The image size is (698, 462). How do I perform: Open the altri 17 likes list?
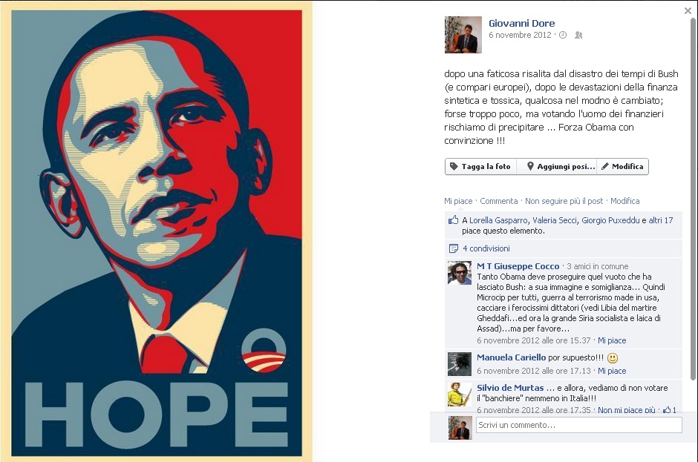(x=661, y=220)
